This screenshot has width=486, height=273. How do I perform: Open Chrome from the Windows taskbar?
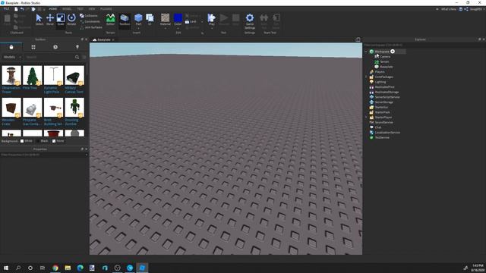(55, 268)
